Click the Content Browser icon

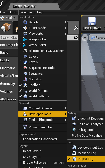(x=25, y=108)
